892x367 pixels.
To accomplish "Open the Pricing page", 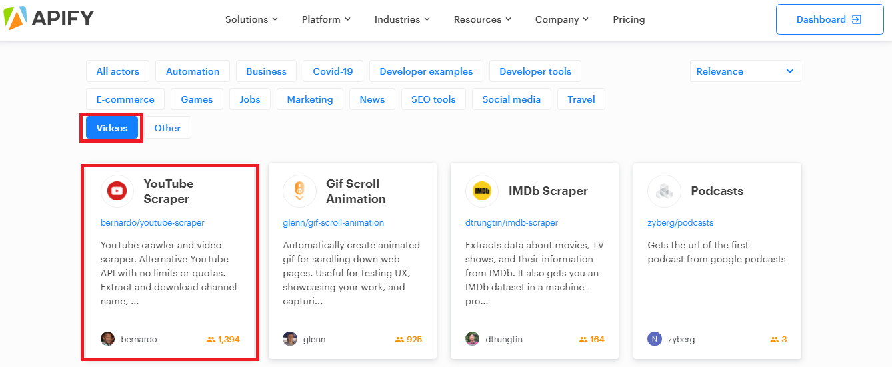I will click(x=629, y=19).
